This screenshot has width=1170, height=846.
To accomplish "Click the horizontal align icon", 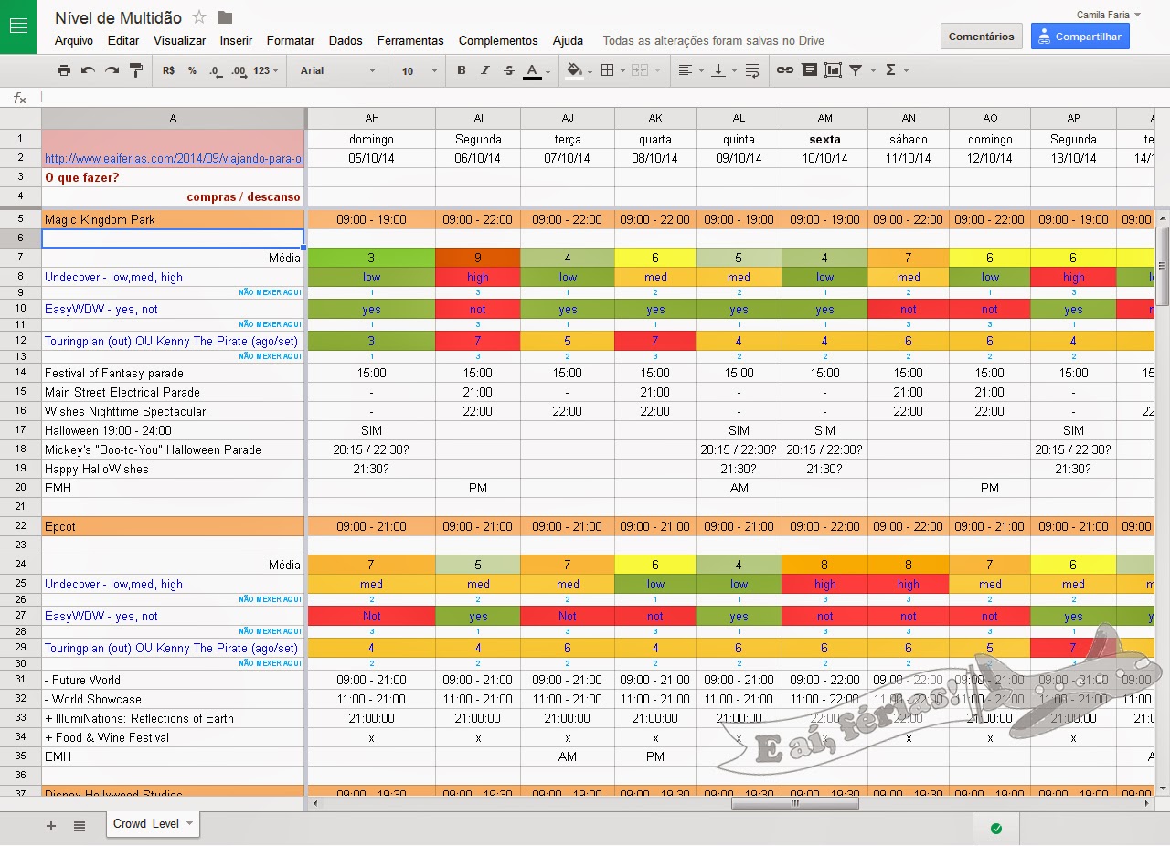I will 685,70.
